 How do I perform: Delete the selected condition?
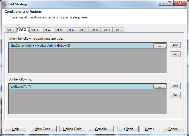[x=175, y=54]
